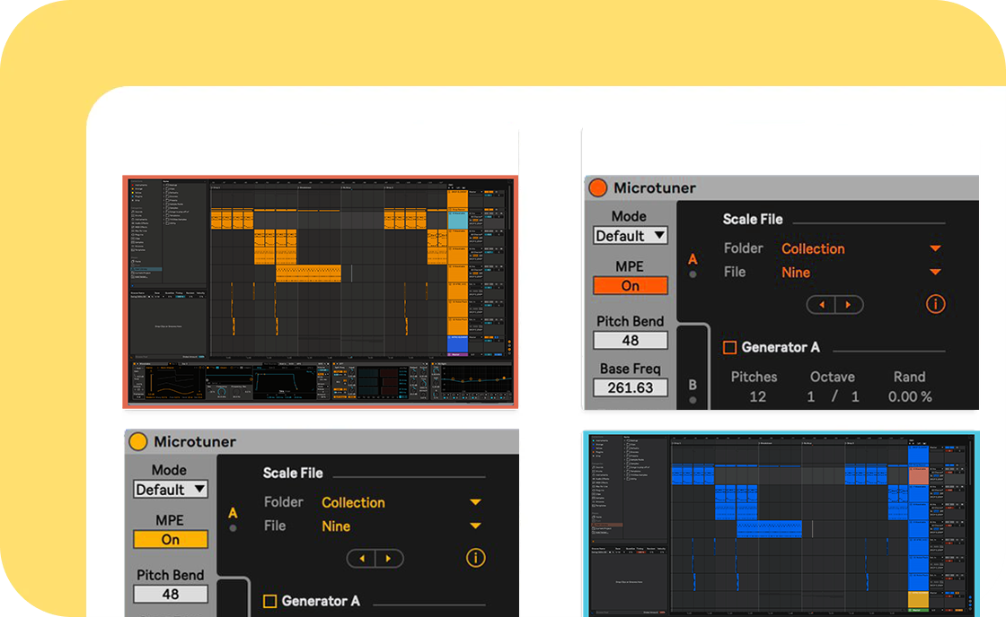Select Pitch Bend field in yellow Microtuner
This screenshot has height=617, width=1006.
pyautogui.click(x=170, y=594)
